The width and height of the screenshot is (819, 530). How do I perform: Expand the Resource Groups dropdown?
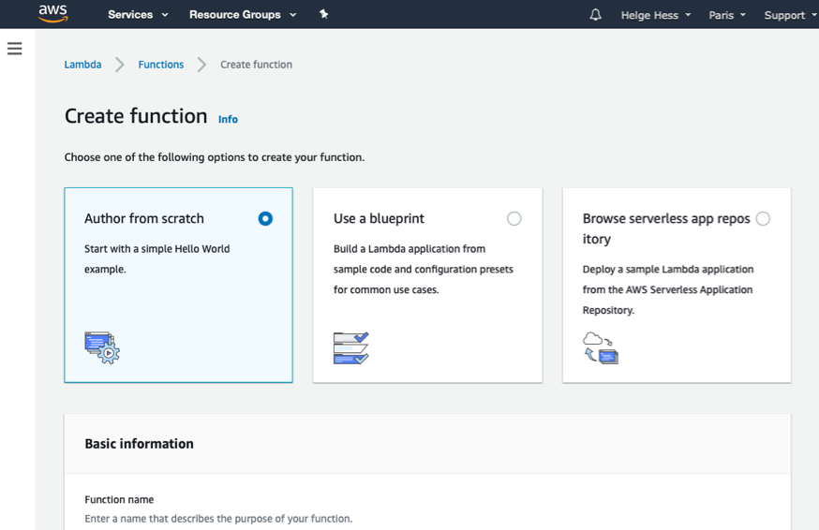pyautogui.click(x=243, y=15)
